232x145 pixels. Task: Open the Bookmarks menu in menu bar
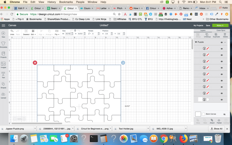(x=66, y=2)
